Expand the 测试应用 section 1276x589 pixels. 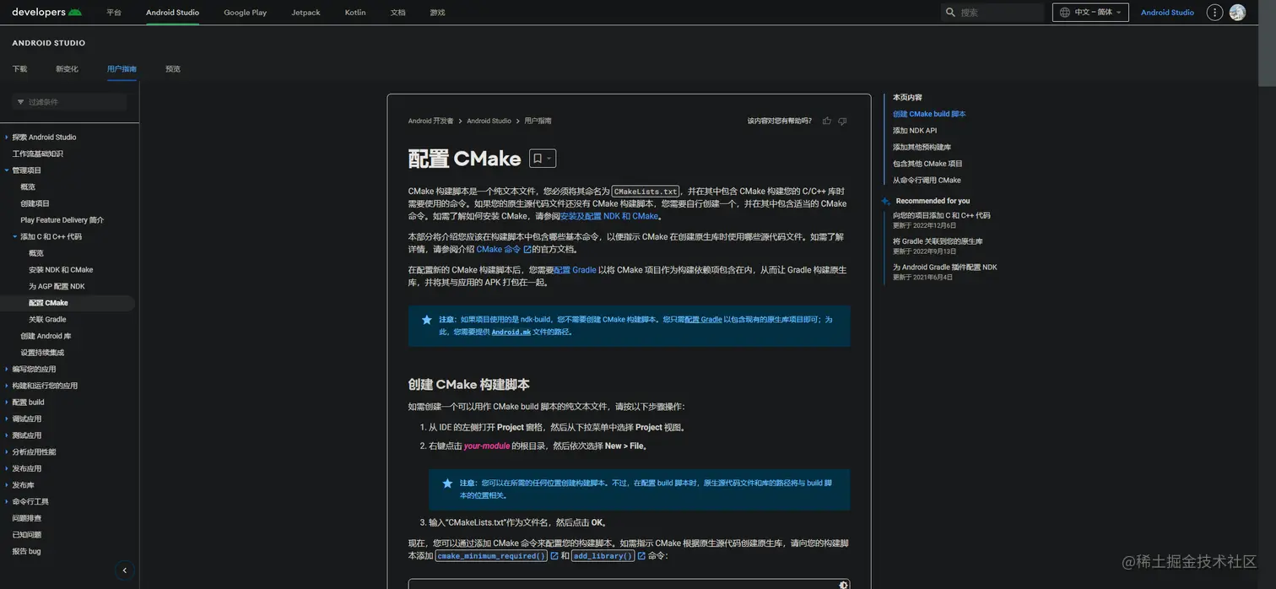click(x=7, y=435)
